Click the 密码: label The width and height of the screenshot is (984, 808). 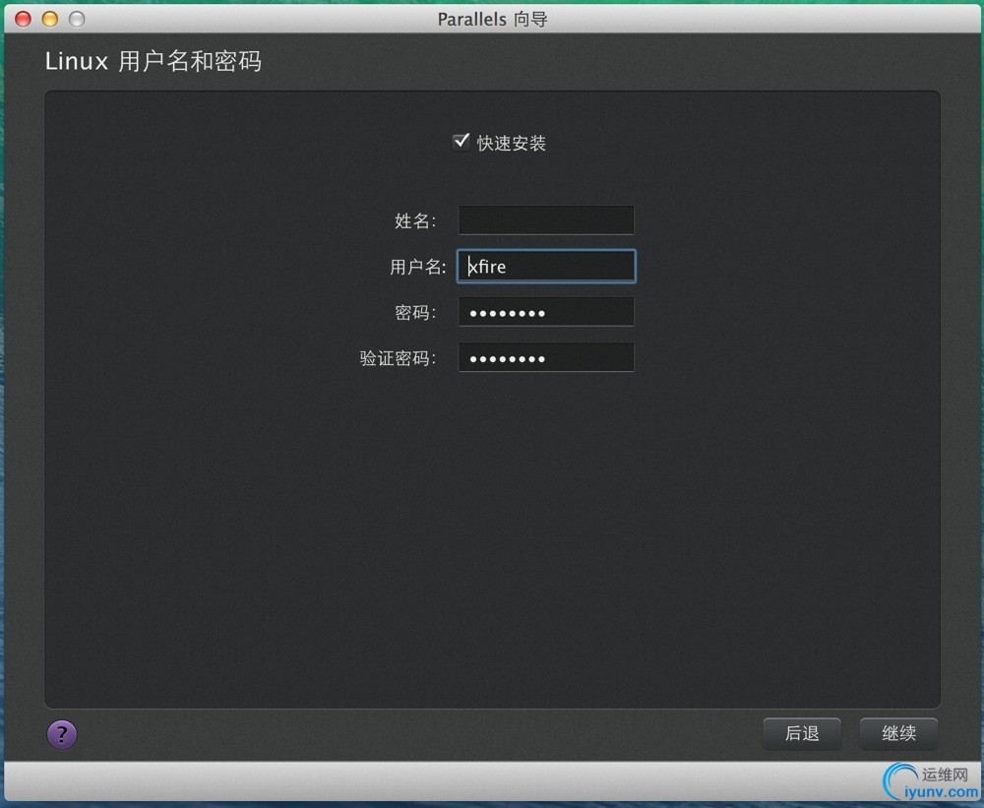pyautogui.click(x=415, y=313)
